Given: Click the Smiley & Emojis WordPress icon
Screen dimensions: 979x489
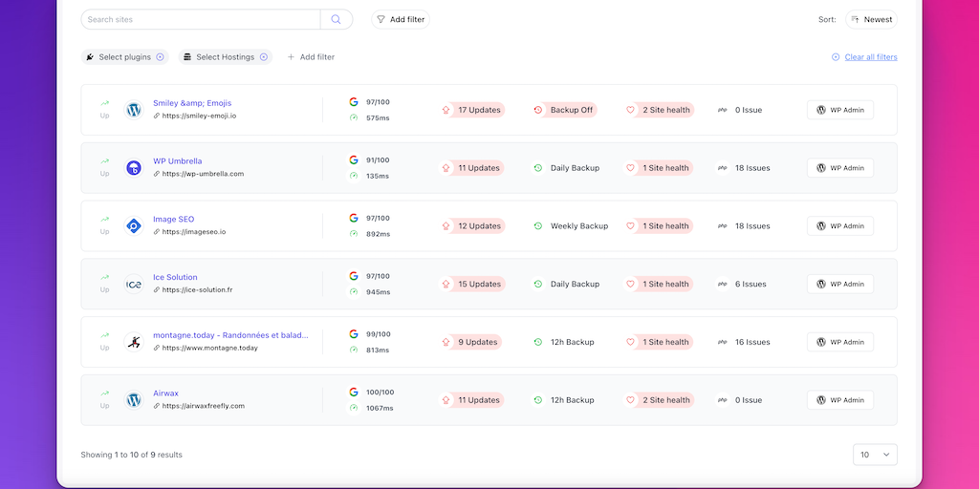Looking at the screenshot, I should pyautogui.click(x=134, y=110).
